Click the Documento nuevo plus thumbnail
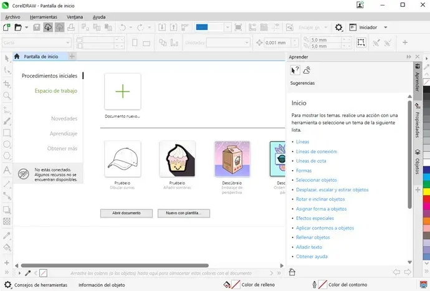The height and width of the screenshot is (291, 430). 123,92
